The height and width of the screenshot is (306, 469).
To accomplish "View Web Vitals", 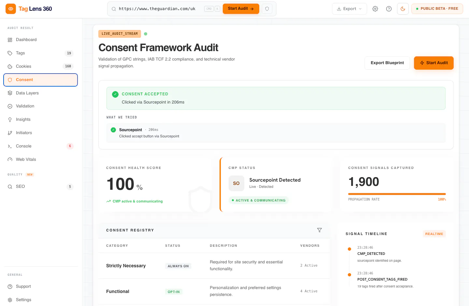I will tap(41, 160).
